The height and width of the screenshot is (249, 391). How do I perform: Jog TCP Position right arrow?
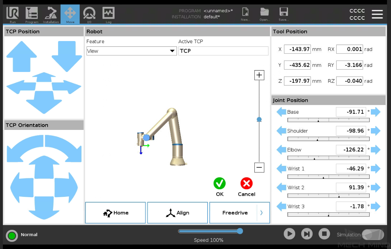[67, 87]
